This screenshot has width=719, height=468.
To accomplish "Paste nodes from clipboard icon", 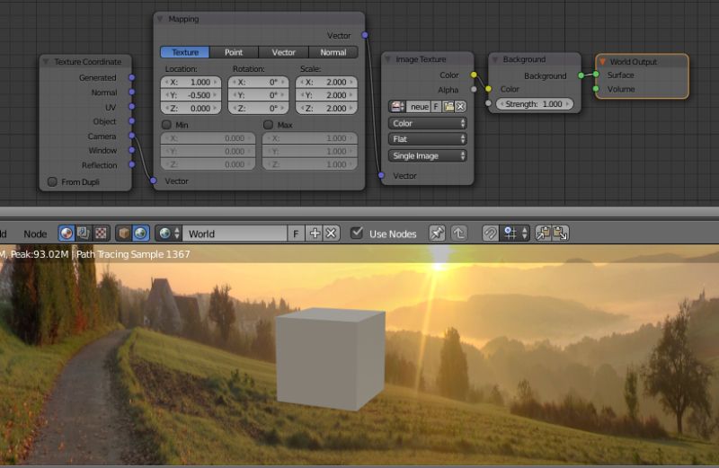I will 560,234.
